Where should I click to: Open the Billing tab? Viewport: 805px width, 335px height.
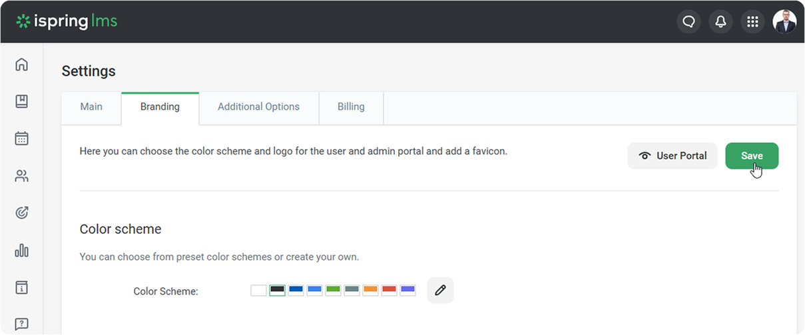(351, 107)
